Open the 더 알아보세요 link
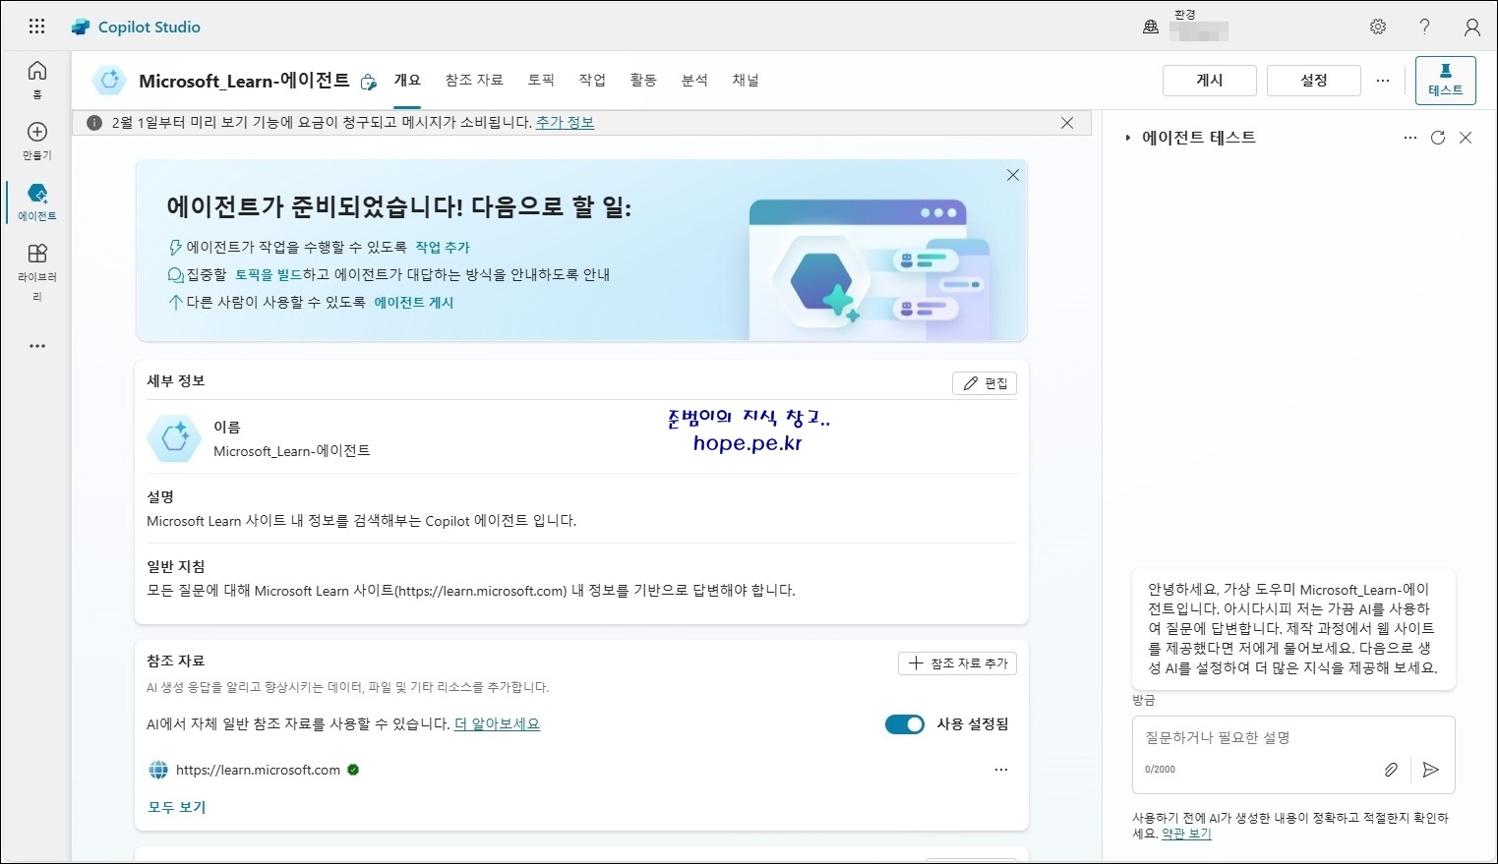This screenshot has width=1498, height=864. 497,724
